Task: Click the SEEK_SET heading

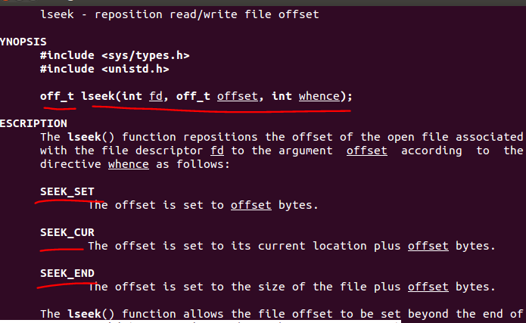Action: coord(67,191)
